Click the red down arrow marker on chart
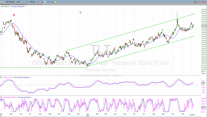Screen dimensions: 207x117 pyautogui.click(x=14, y=15)
